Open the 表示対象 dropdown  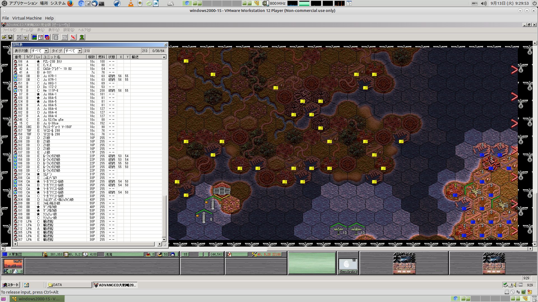pos(40,51)
